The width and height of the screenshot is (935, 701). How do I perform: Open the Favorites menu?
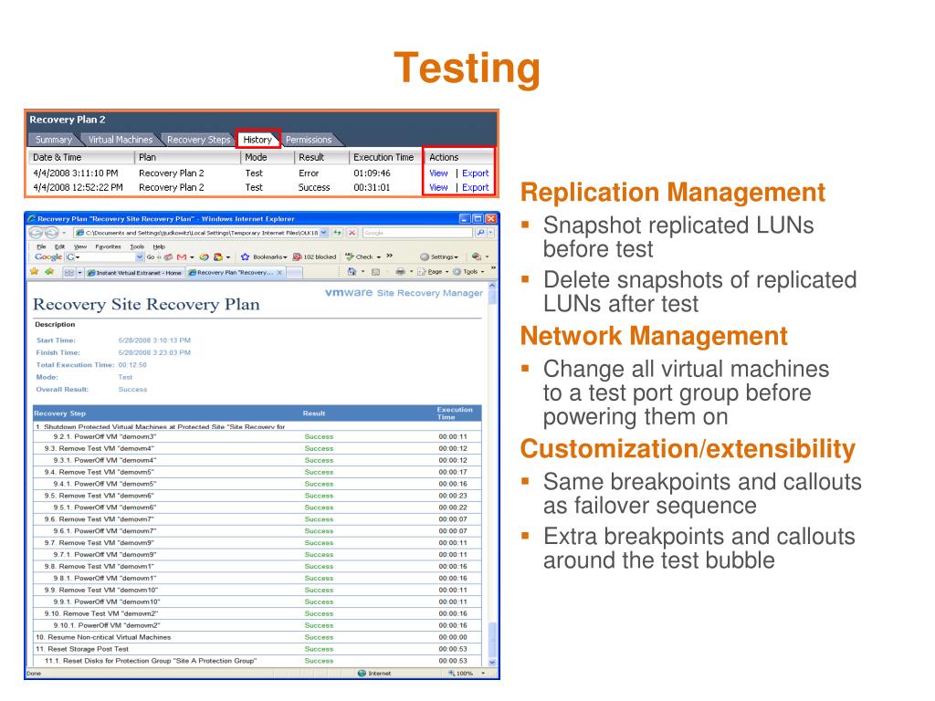[x=108, y=246]
